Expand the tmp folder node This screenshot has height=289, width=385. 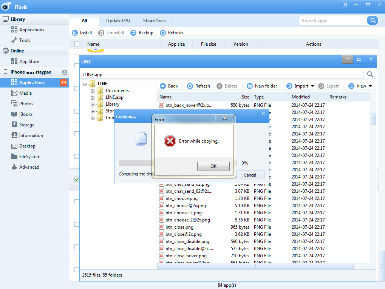[93, 118]
